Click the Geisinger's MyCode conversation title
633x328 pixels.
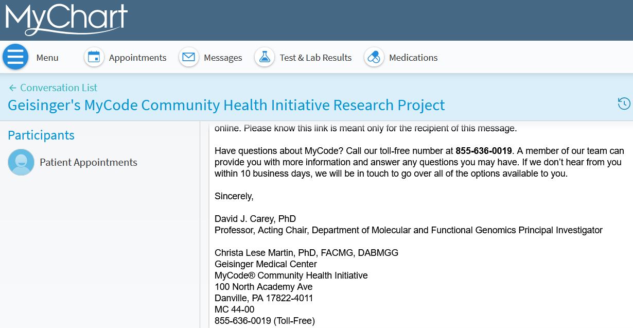(226, 105)
